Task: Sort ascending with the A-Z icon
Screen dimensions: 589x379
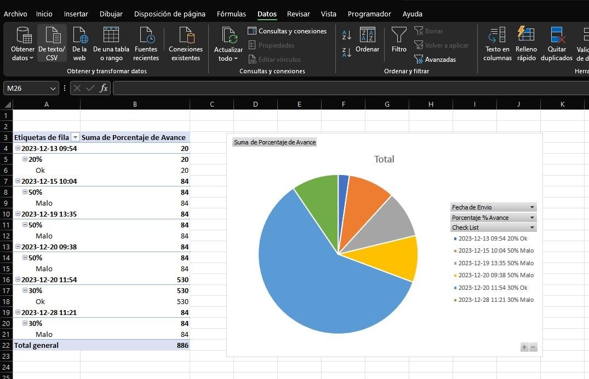Action: tap(346, 36)
